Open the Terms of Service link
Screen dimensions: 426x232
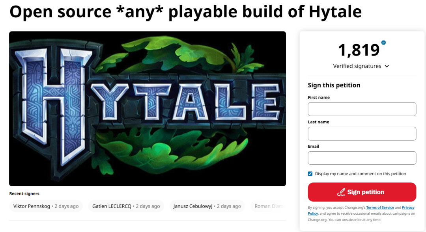click(380, 208)
